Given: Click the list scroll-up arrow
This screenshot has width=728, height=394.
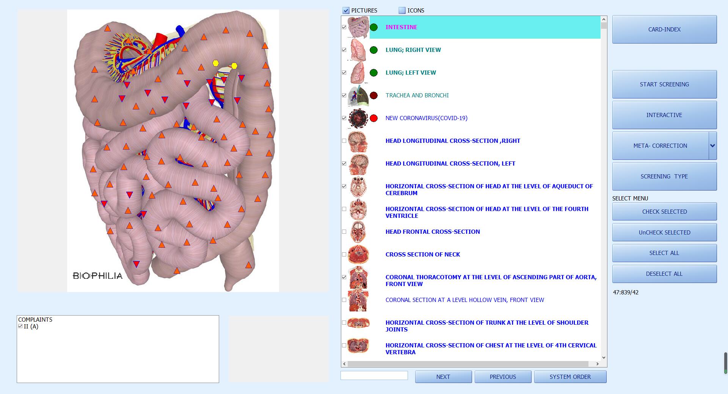Looking at the screenshot, I should (x=604, y=19).
